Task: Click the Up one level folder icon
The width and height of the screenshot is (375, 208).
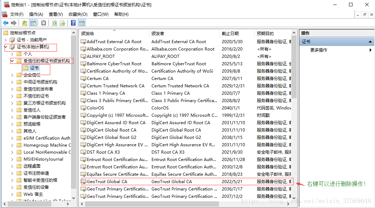Action: pyautogui.click(x=24, y=23)
